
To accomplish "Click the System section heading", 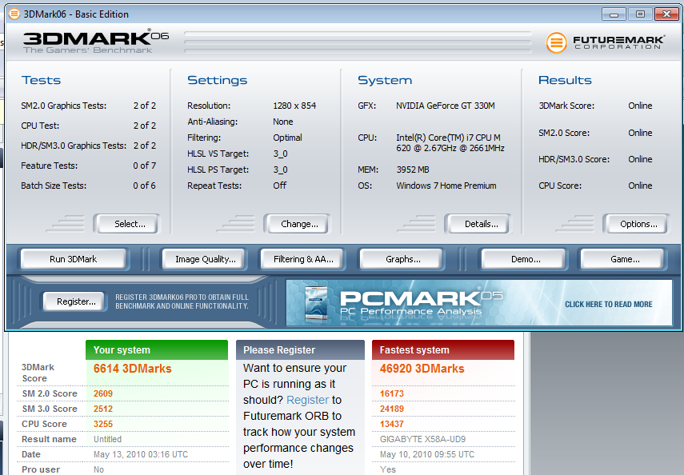I will click(x=385, y=80).
